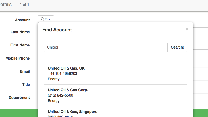The height and width of the screenshot is (117, 208).
Task: Click the Department label
Action: (19, 98)
